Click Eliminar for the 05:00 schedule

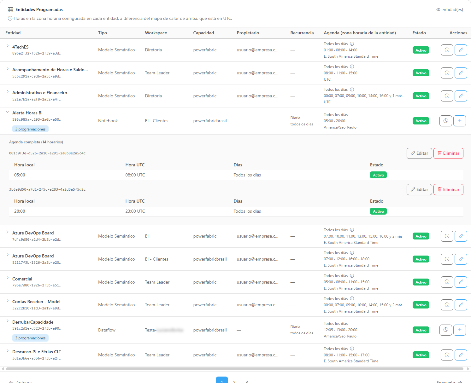click(x=448, y=153)
